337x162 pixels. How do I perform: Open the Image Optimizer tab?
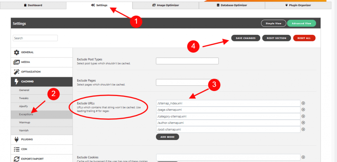point(166,5)
